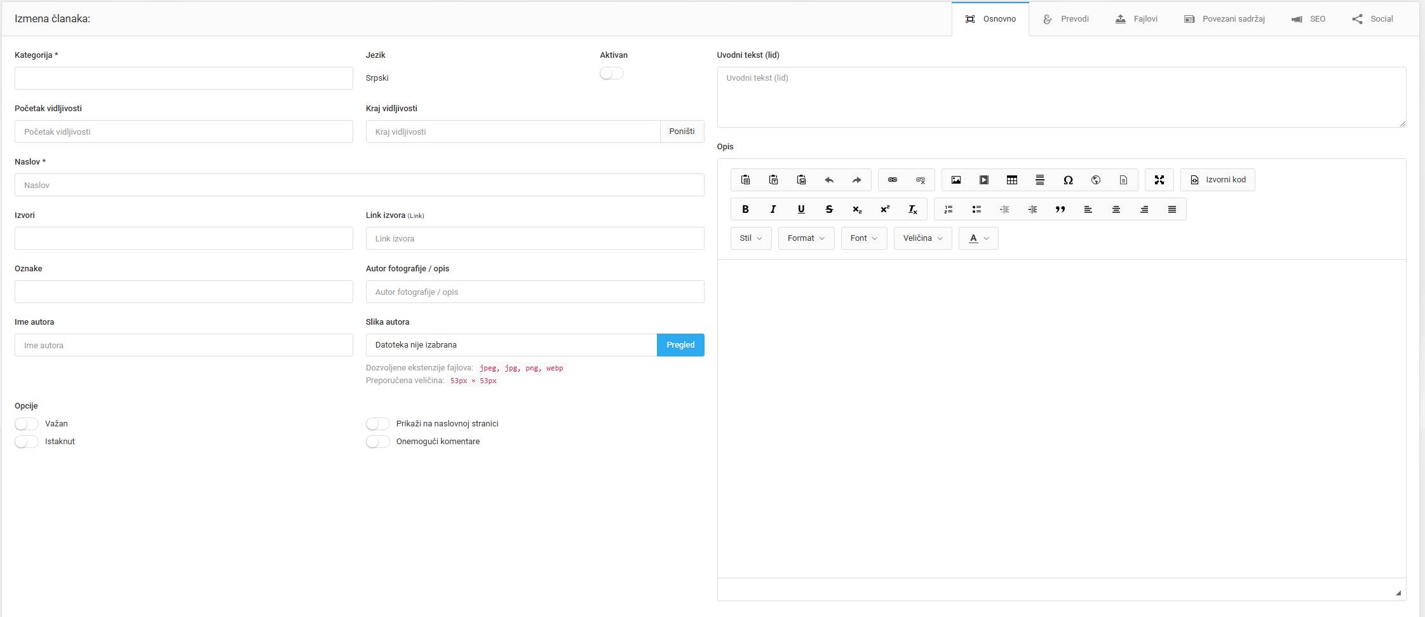Click into the Naslov input field
This screenshot has width=1425, height=617.
(359, 185)
